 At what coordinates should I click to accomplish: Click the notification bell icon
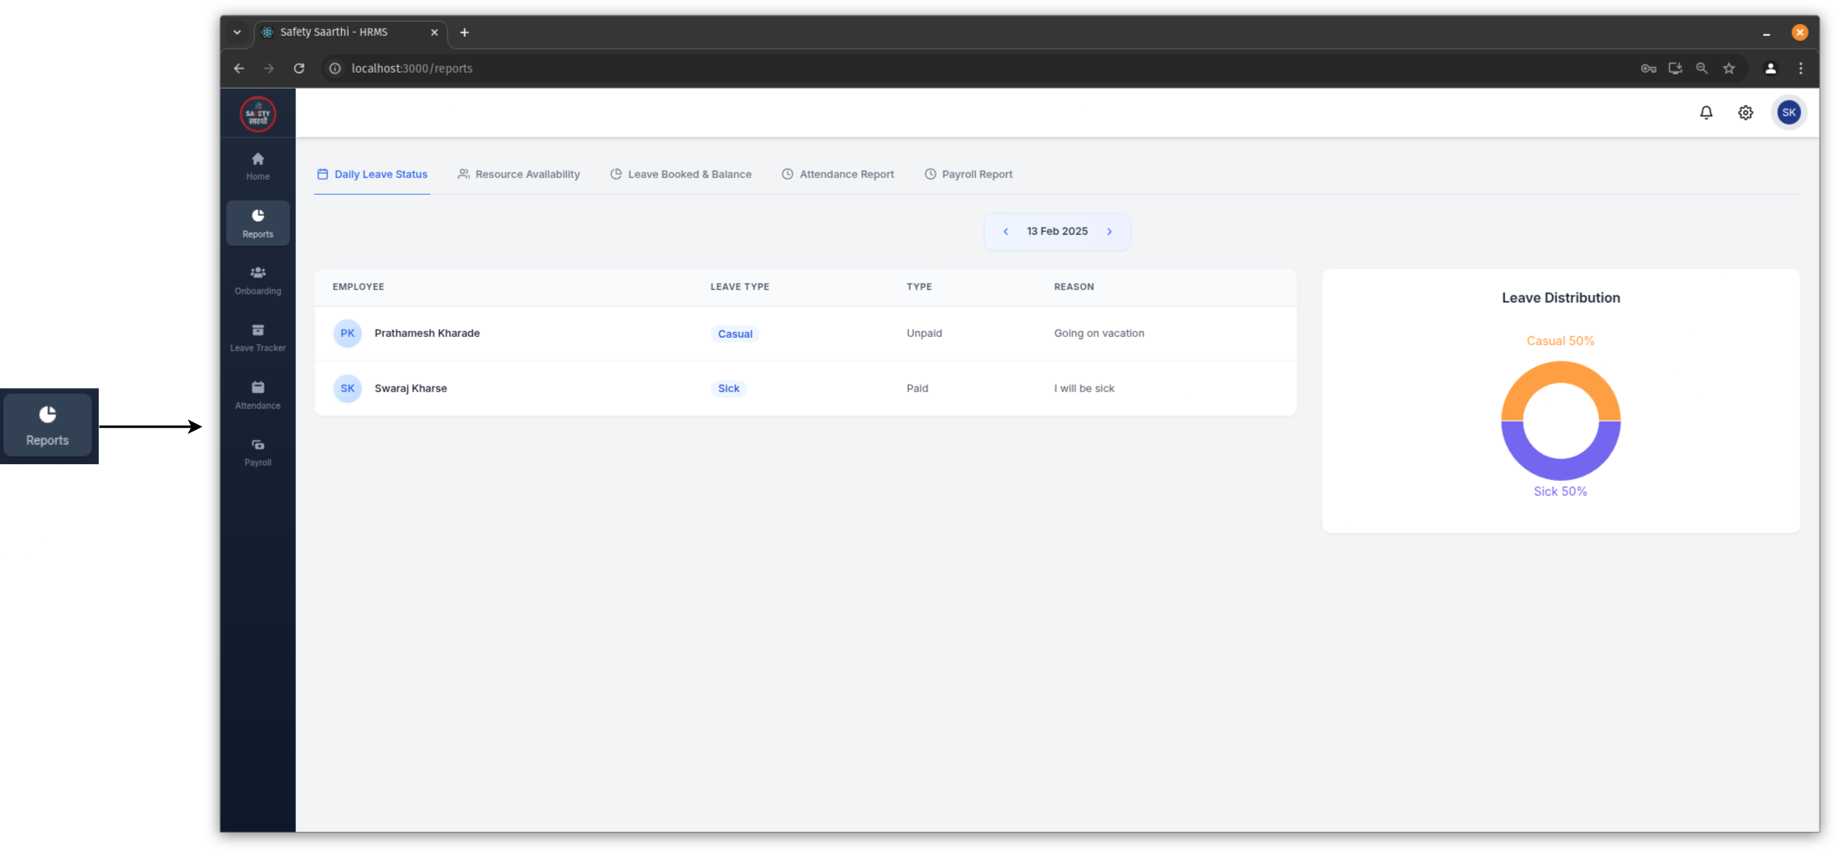coord(1706,113)
